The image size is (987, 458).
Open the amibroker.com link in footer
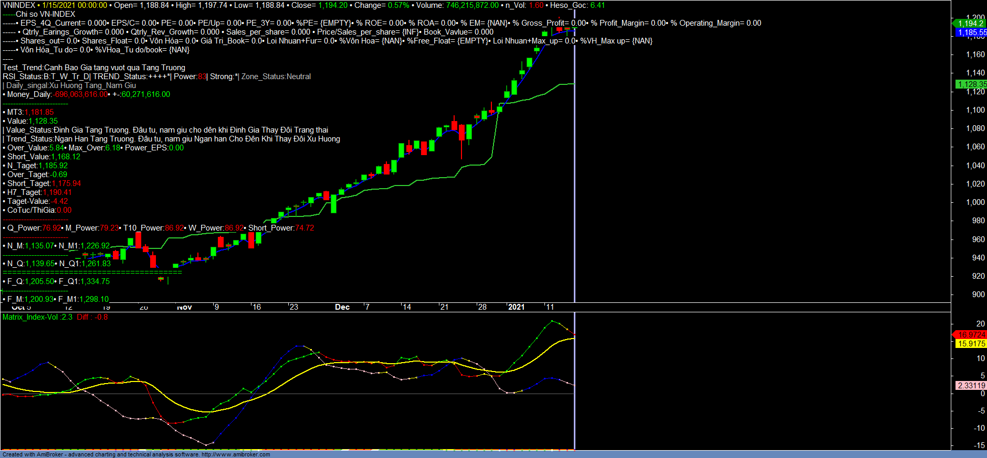click(236, 454)
